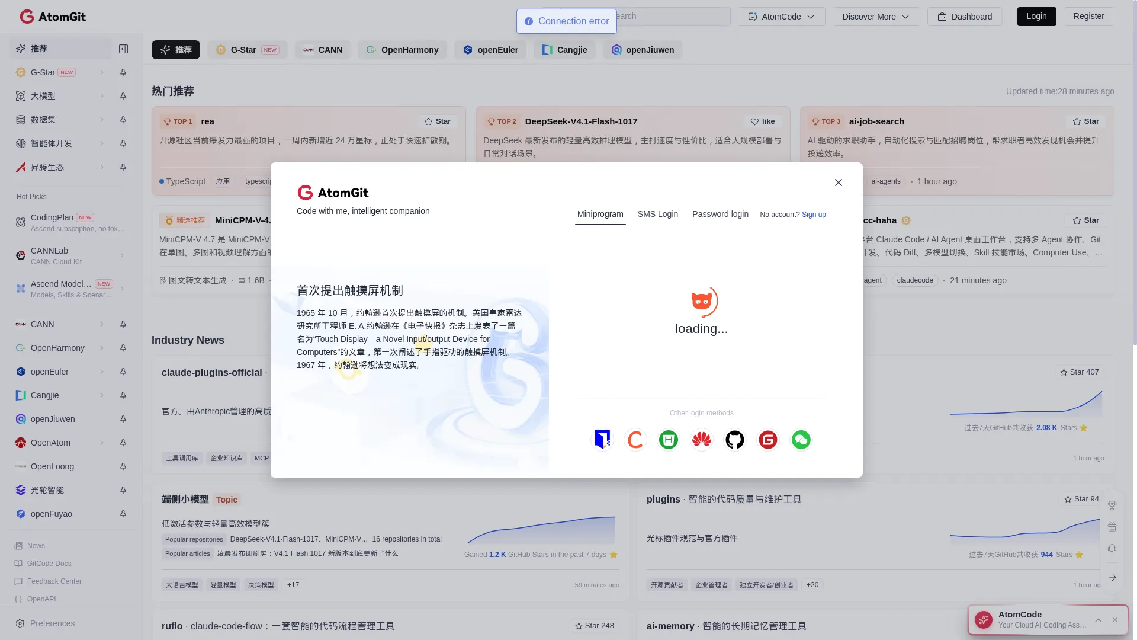1137x640 pixels.
Task: Pin the G-Star sidebar item
Action: click(123, 72)
